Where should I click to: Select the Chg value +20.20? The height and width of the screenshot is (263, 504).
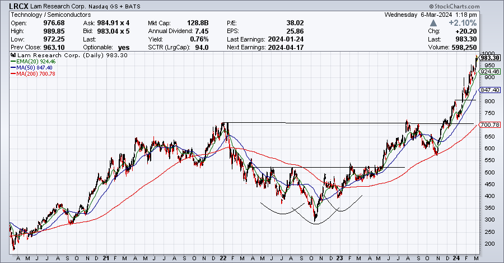point(466,31)
